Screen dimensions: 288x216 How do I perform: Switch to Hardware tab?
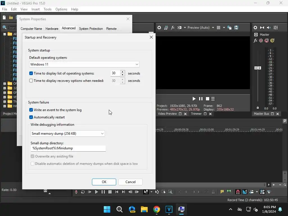[x=52, y=29]
